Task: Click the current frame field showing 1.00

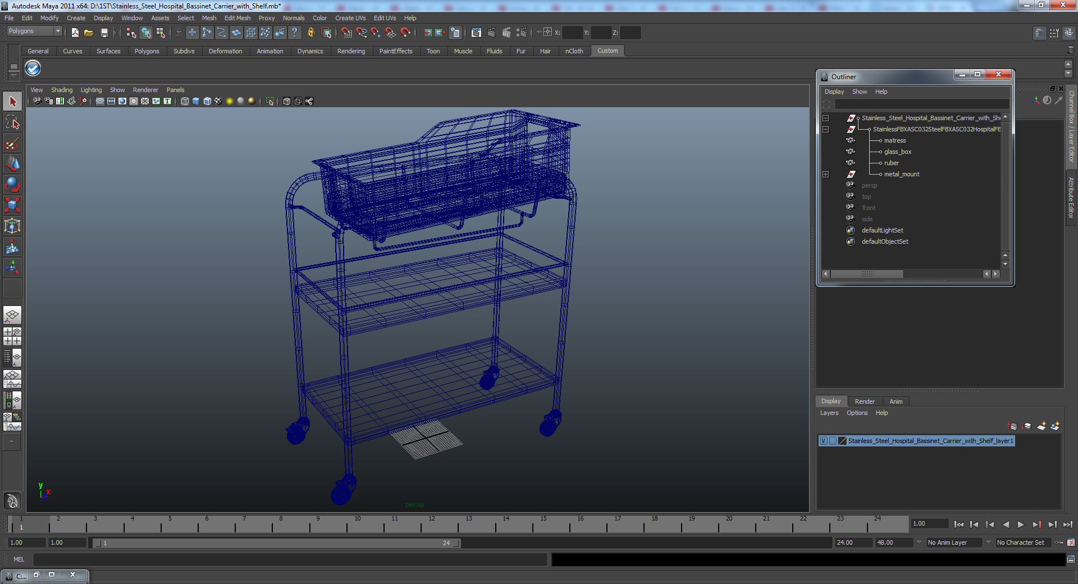Action: pos(929,523)
